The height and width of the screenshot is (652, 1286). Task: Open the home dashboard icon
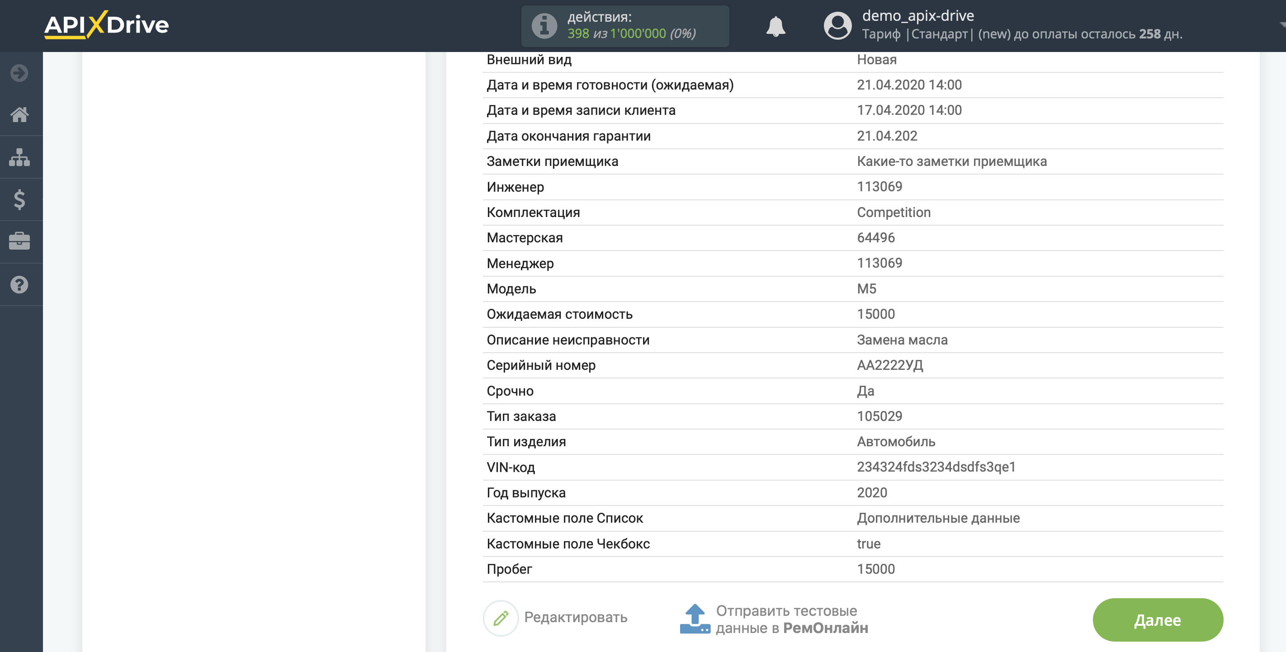pyautogui.click(x=19, y=115)
